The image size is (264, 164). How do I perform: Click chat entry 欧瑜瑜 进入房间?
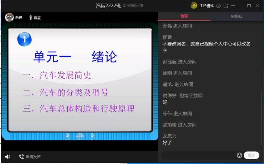pyautogui.click(x=180, y=125)
